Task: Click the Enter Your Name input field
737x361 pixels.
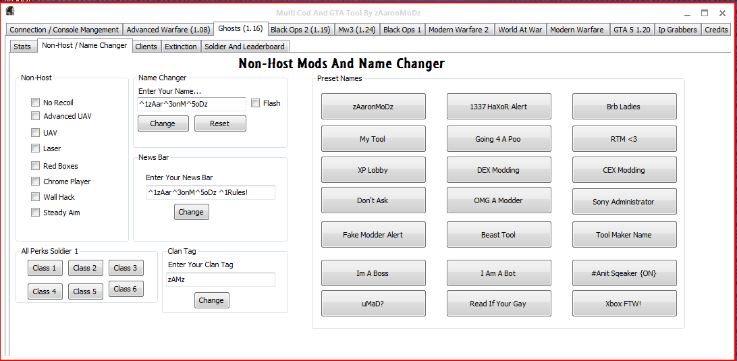Action: [191, 105]
